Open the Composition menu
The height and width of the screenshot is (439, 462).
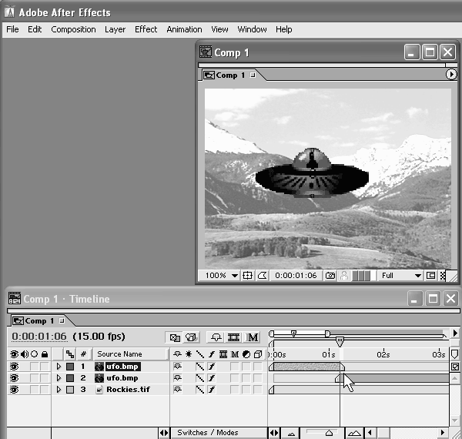coord(73,29)
